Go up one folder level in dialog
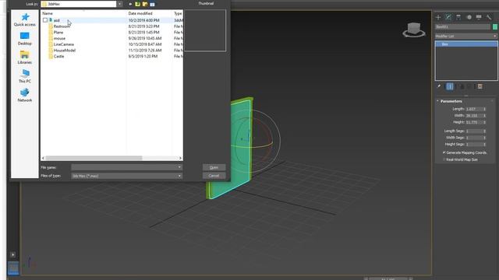This screenshot has height=280, width=499. (x=137, y=4)
